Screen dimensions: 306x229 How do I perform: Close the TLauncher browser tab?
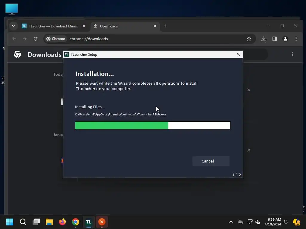pos(84,26)
